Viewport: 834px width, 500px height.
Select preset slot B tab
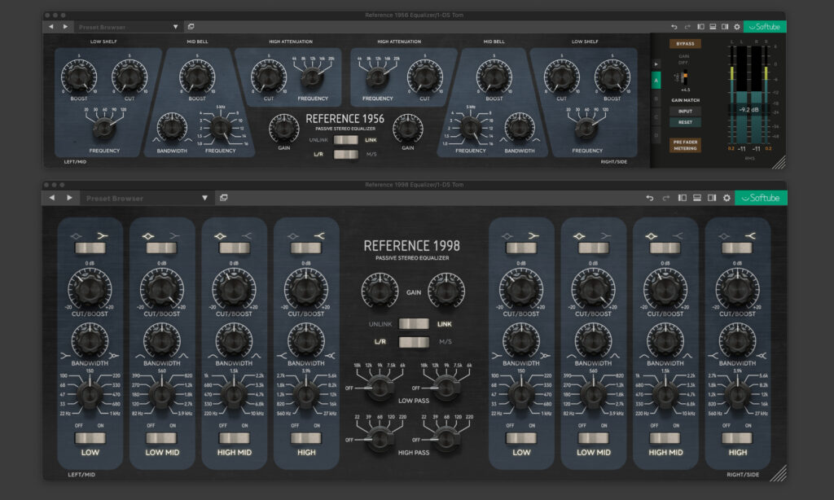coord(656,99)
